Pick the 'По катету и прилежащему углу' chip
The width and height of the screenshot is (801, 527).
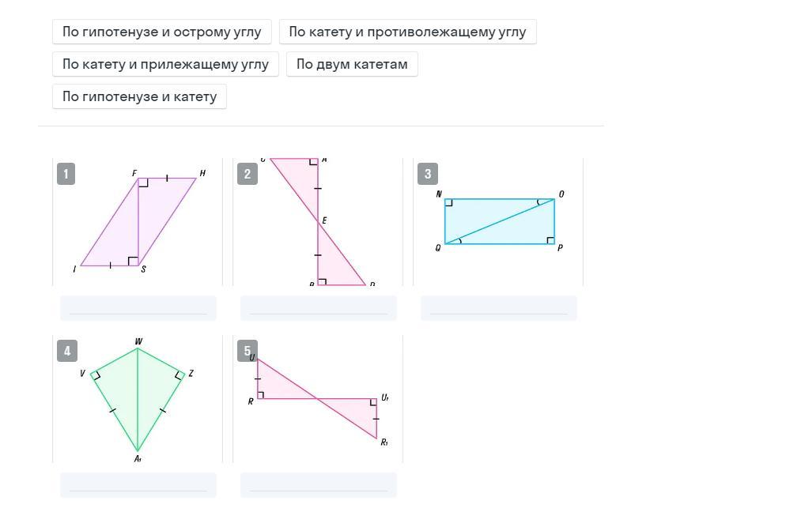coord(165,64)
